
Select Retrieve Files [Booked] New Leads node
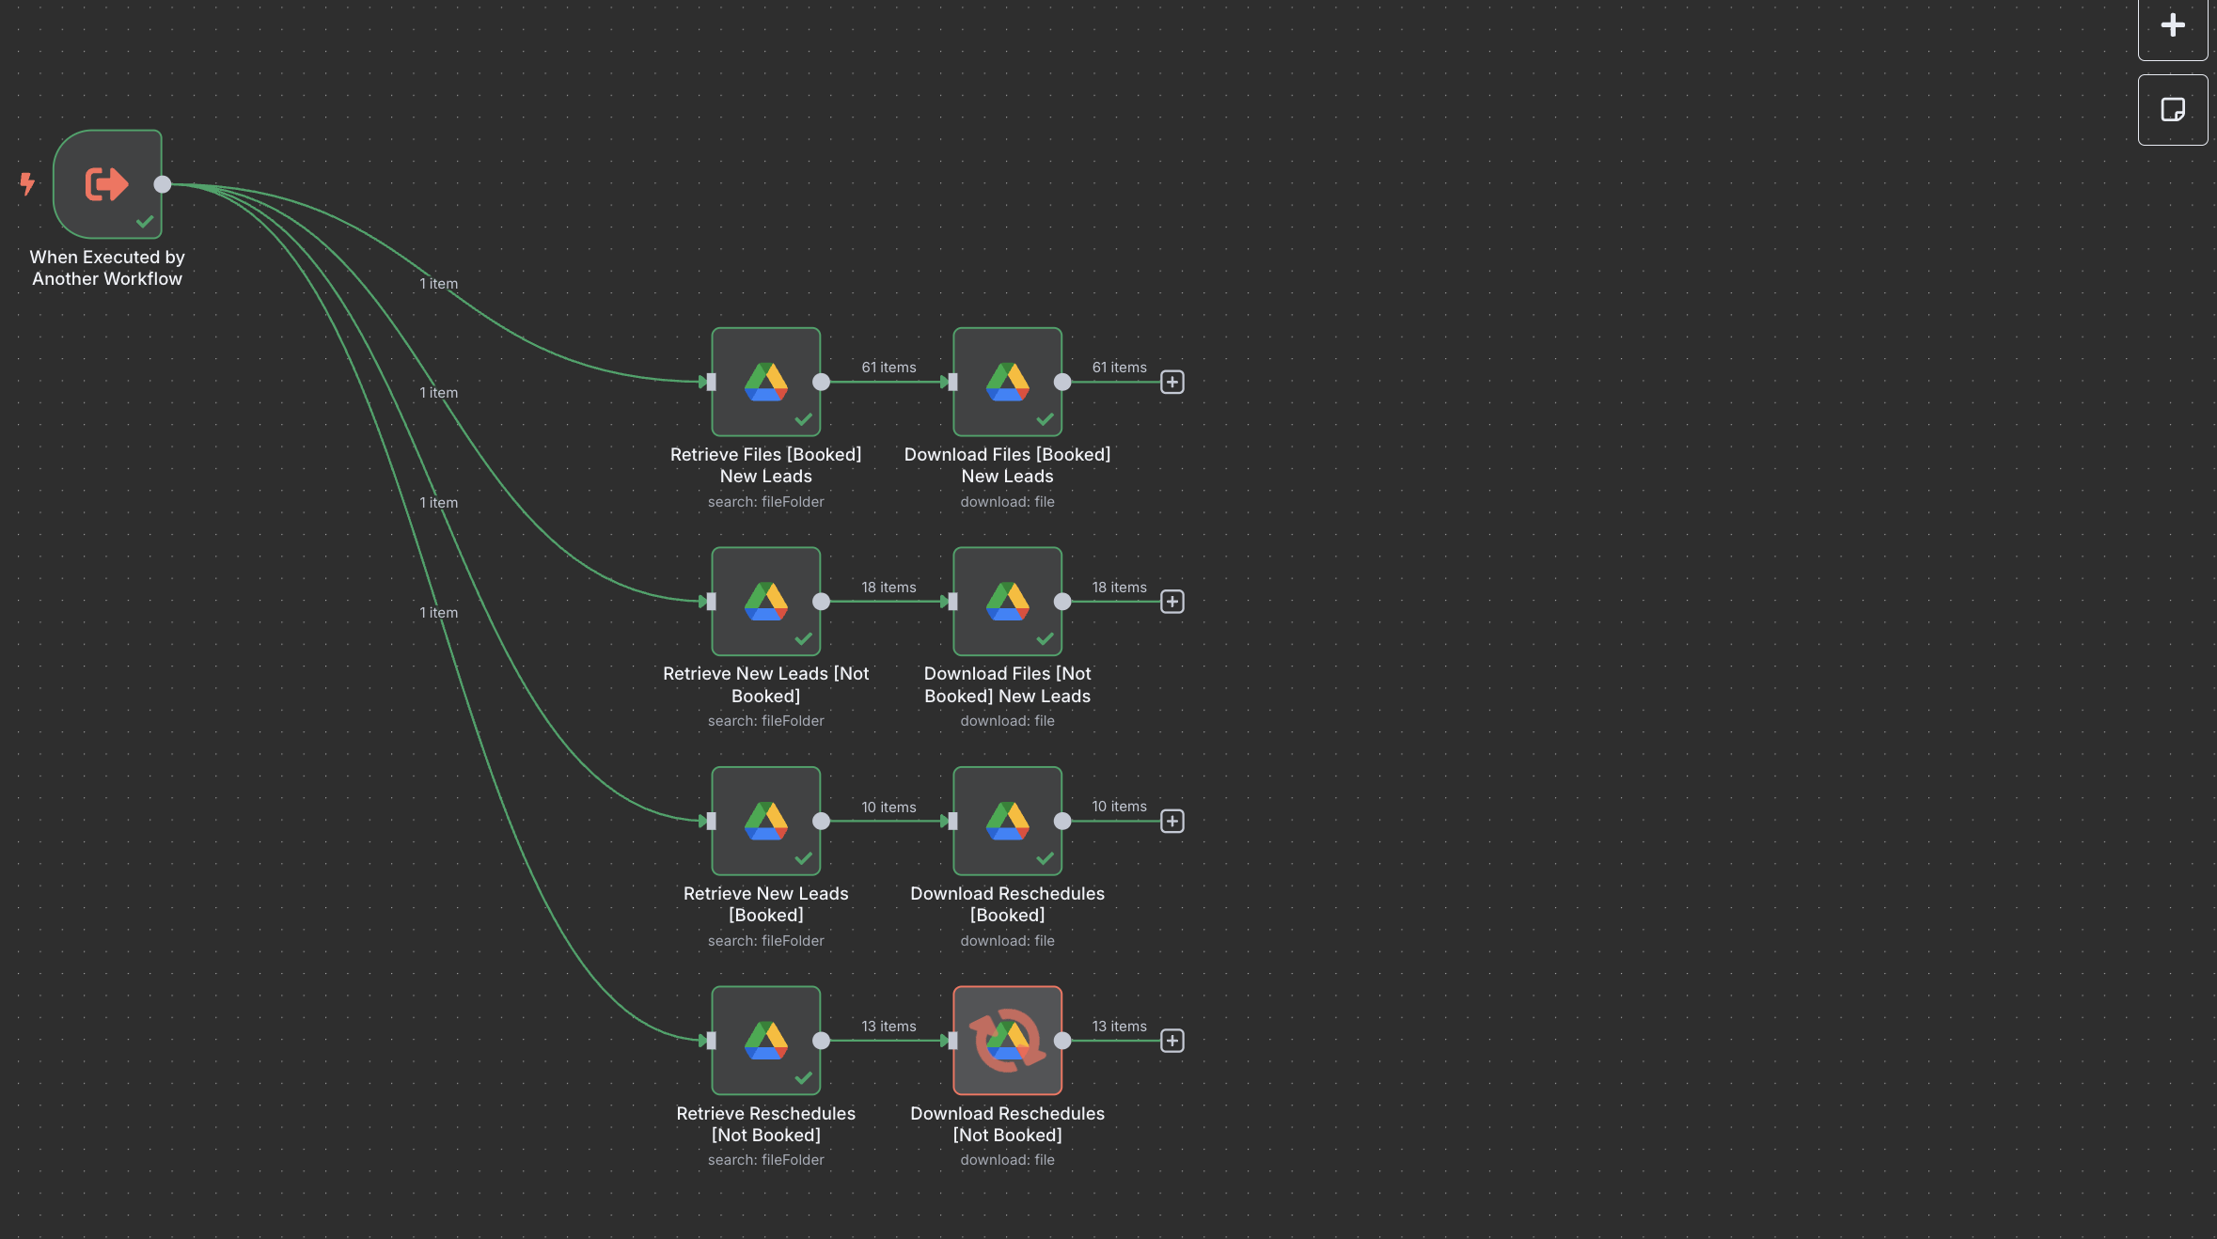[x=765, y=382]
